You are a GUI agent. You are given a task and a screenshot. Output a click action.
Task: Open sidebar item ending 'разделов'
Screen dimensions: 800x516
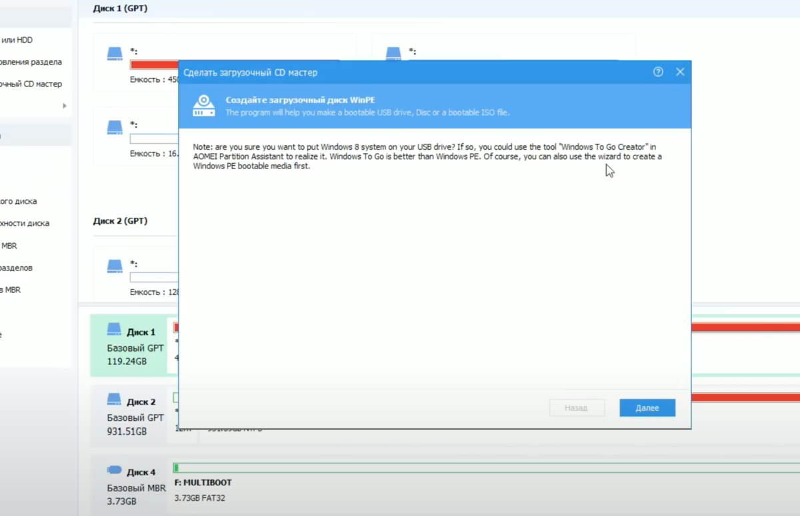point(17,268)
